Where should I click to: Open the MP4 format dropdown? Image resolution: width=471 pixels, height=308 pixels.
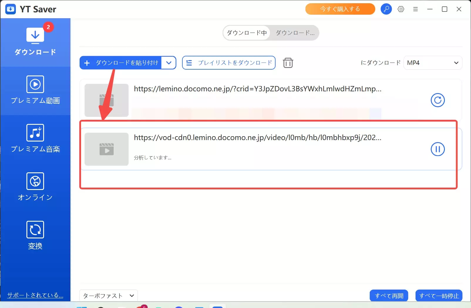click(433, 63)
